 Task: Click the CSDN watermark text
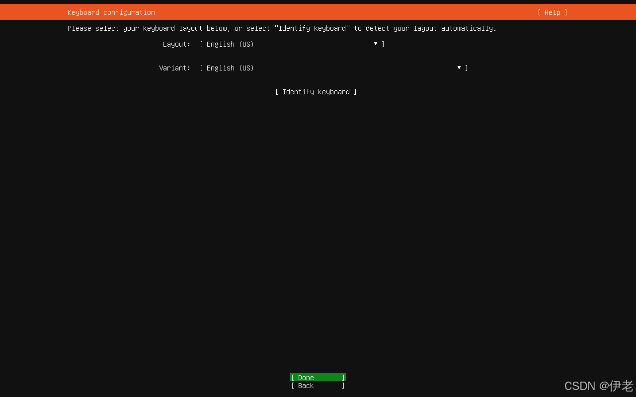click(579, 386)
